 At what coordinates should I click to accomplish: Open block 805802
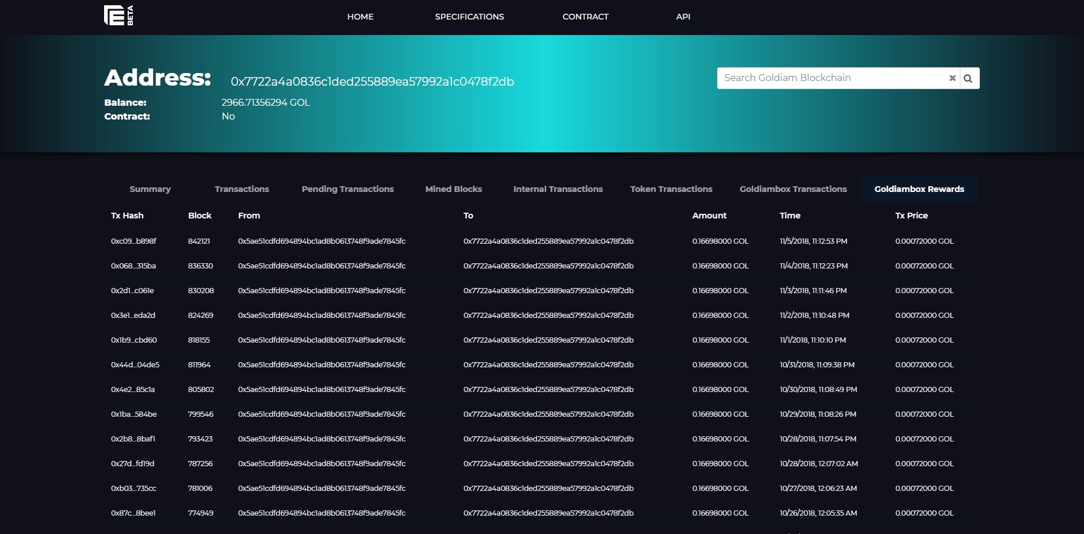pos(201,390)
